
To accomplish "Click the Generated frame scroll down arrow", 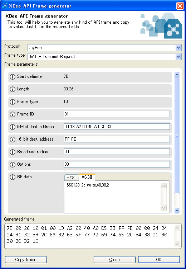I will click(177, 244).
